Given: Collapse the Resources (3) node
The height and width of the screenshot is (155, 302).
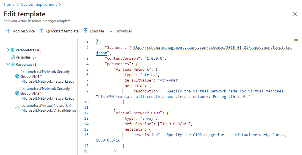Looking at the screenshot, I should pos(8,65).
